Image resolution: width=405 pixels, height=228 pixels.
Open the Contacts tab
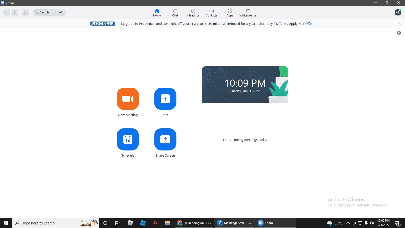click(x=212, y=13)
